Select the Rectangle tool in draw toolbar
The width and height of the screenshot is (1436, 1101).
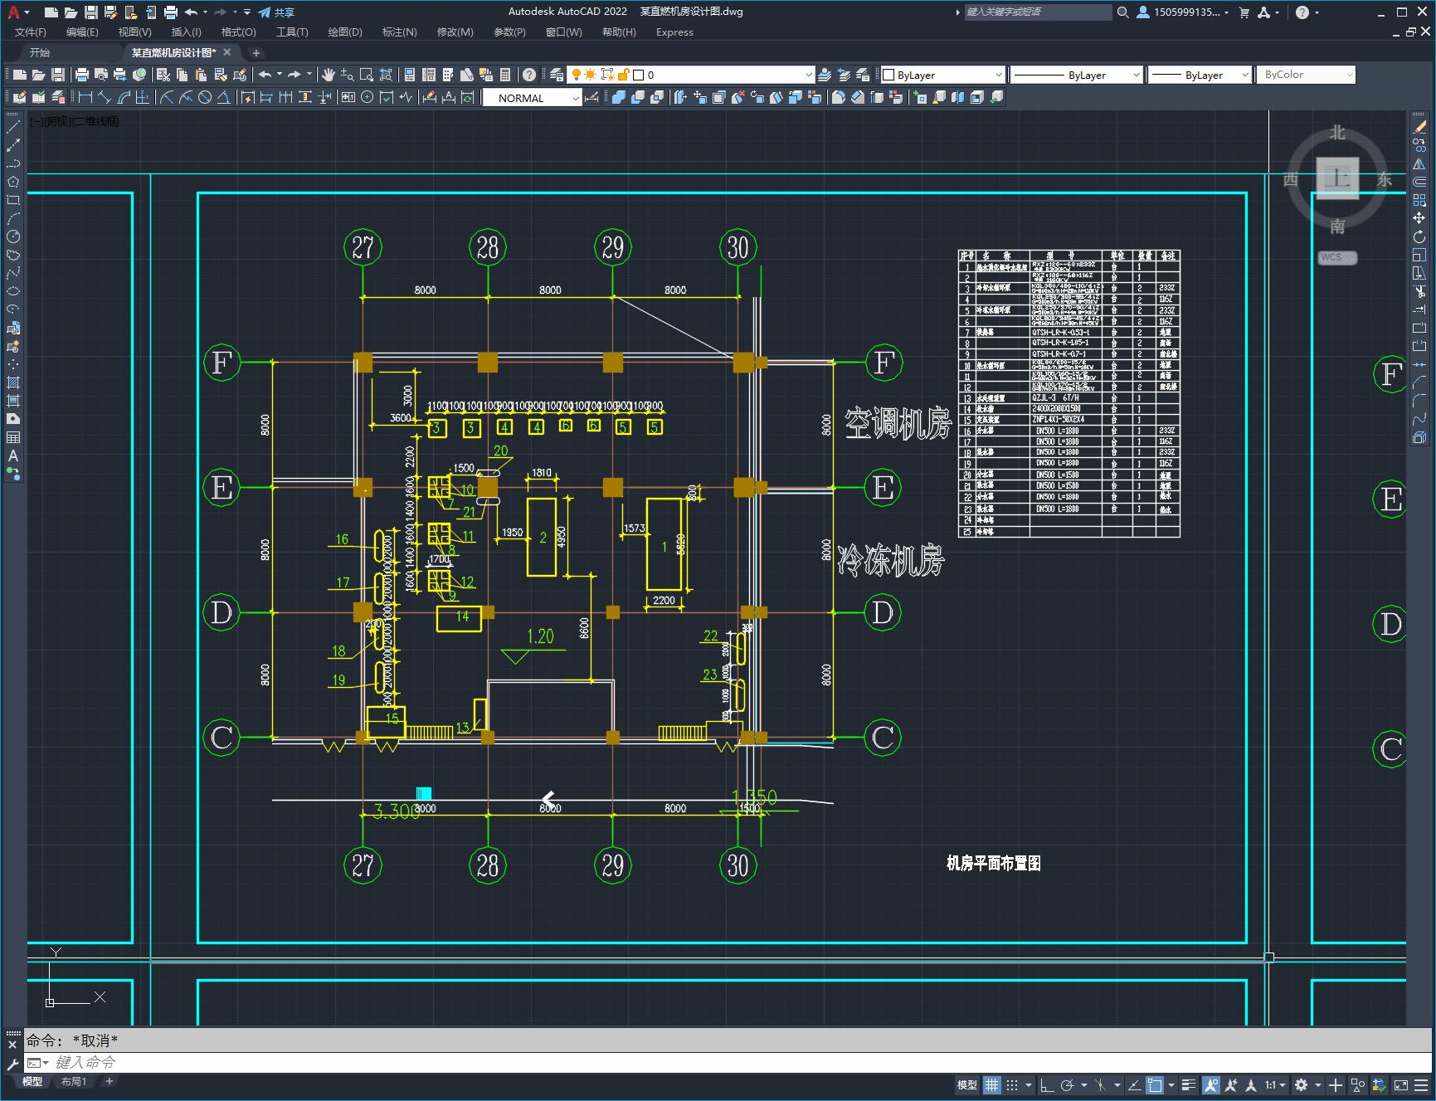13,200
